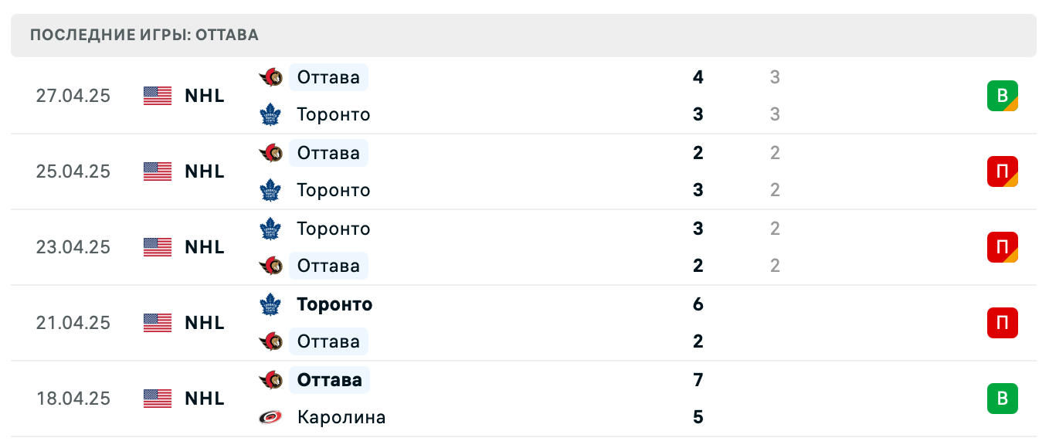
Task: Click the Carolina Hurricanes logo
Action: pos(270,416)
